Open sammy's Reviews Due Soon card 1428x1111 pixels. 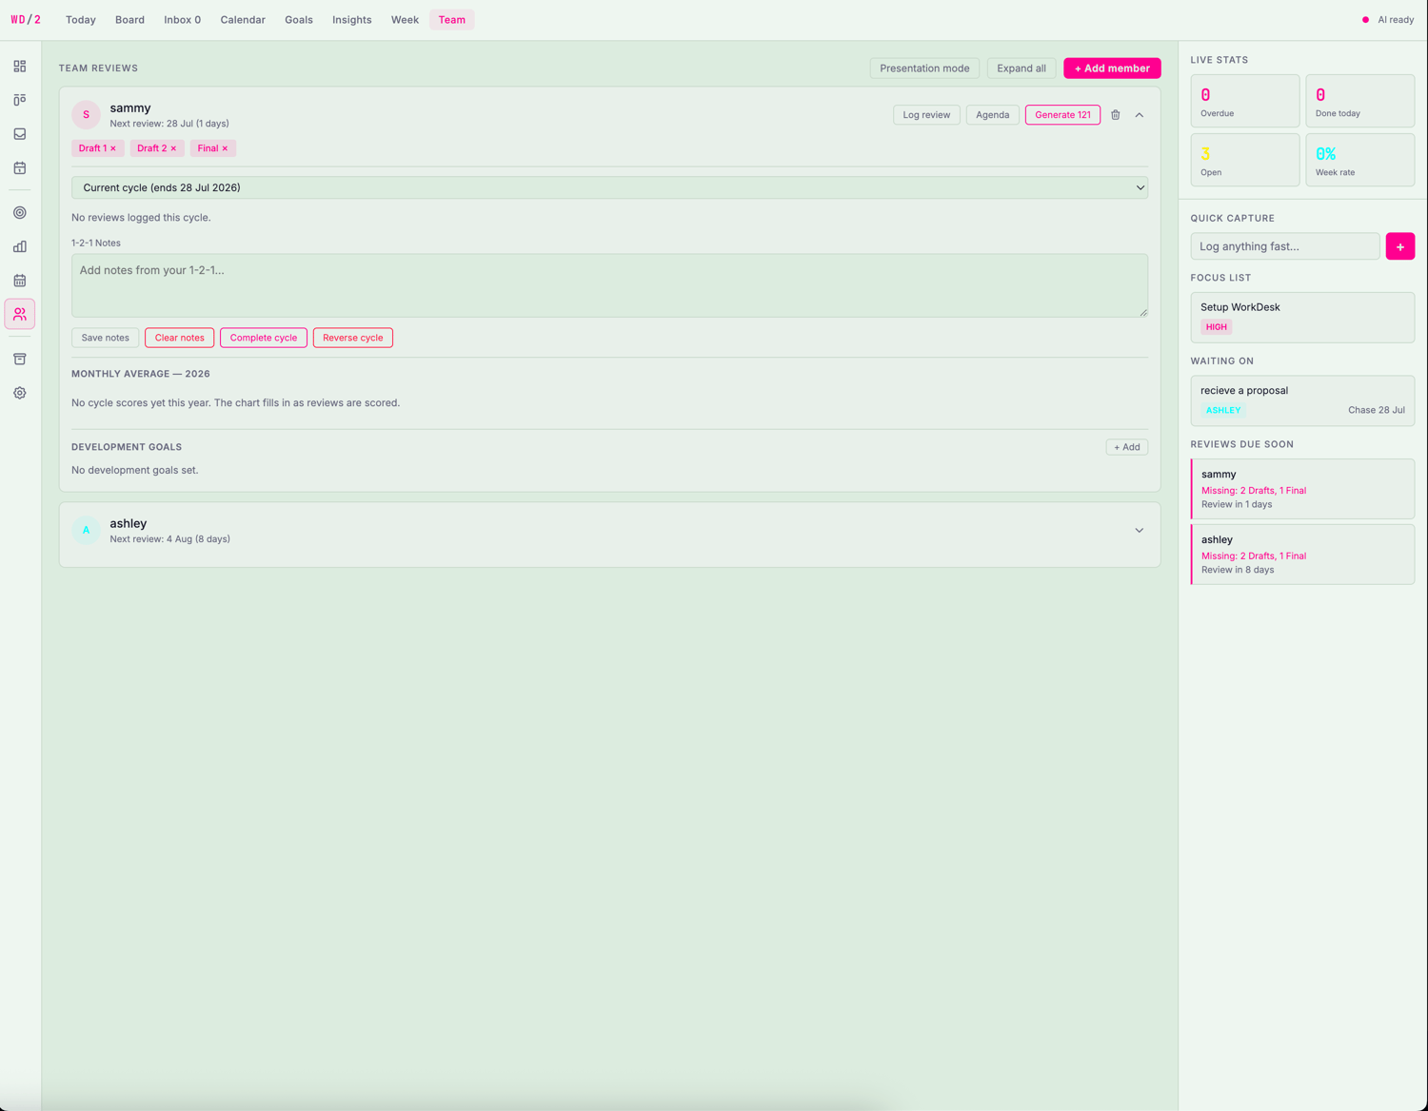point(1302,489)
